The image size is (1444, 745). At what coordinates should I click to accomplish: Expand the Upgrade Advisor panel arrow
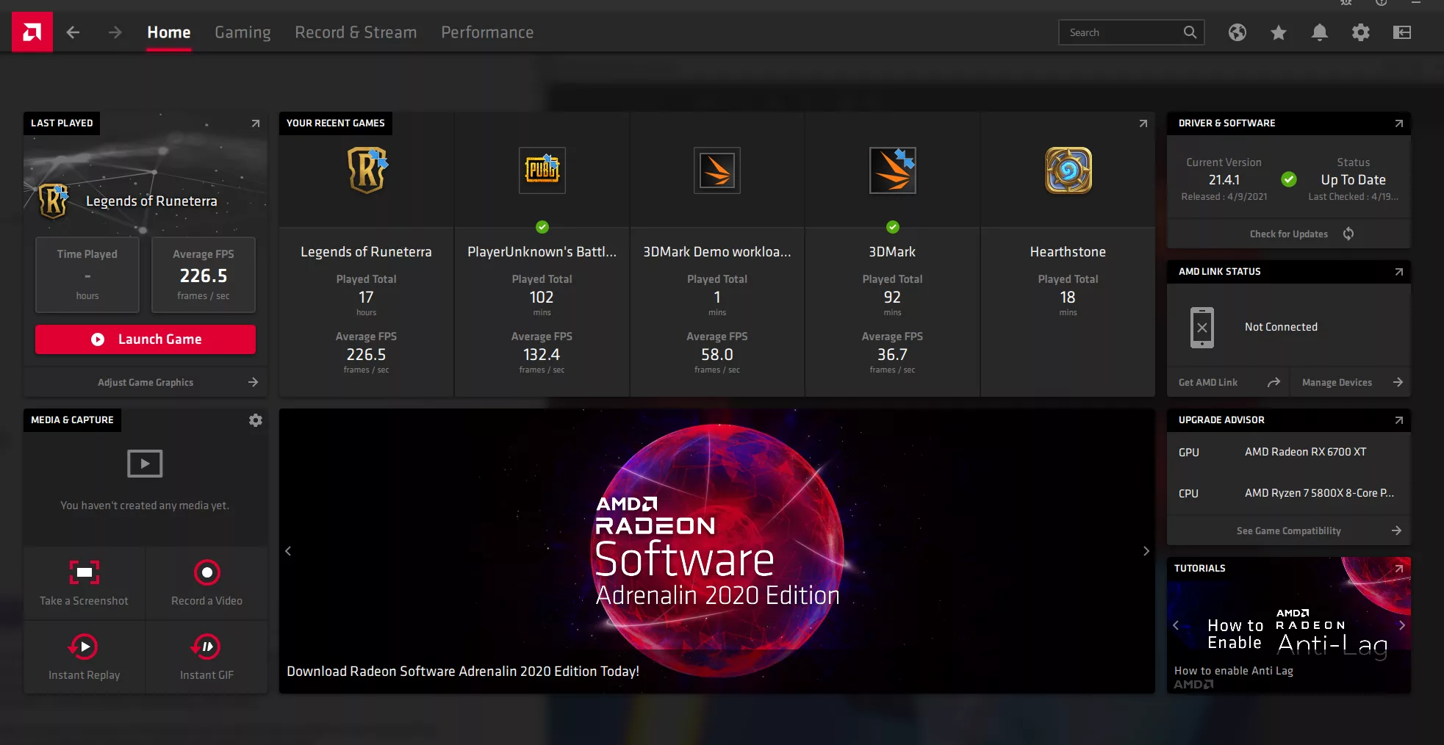1399,420
